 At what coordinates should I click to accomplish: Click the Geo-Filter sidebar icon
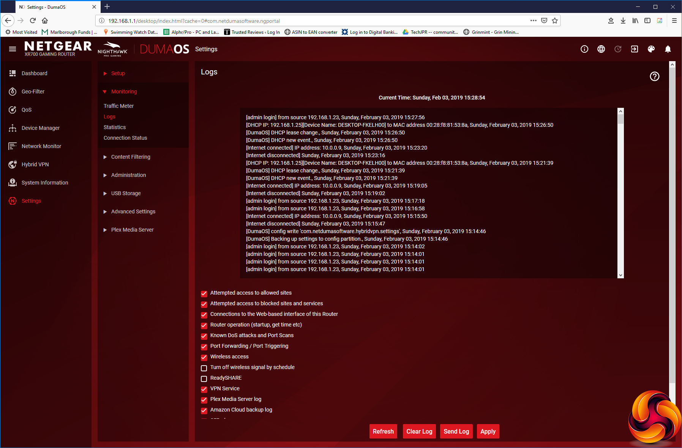coord(13,91)
